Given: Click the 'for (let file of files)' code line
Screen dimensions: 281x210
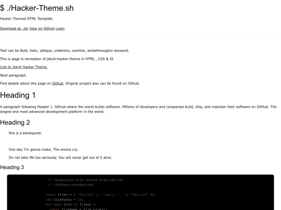Looking at the screenshot, I should click(x=71, y=204).
